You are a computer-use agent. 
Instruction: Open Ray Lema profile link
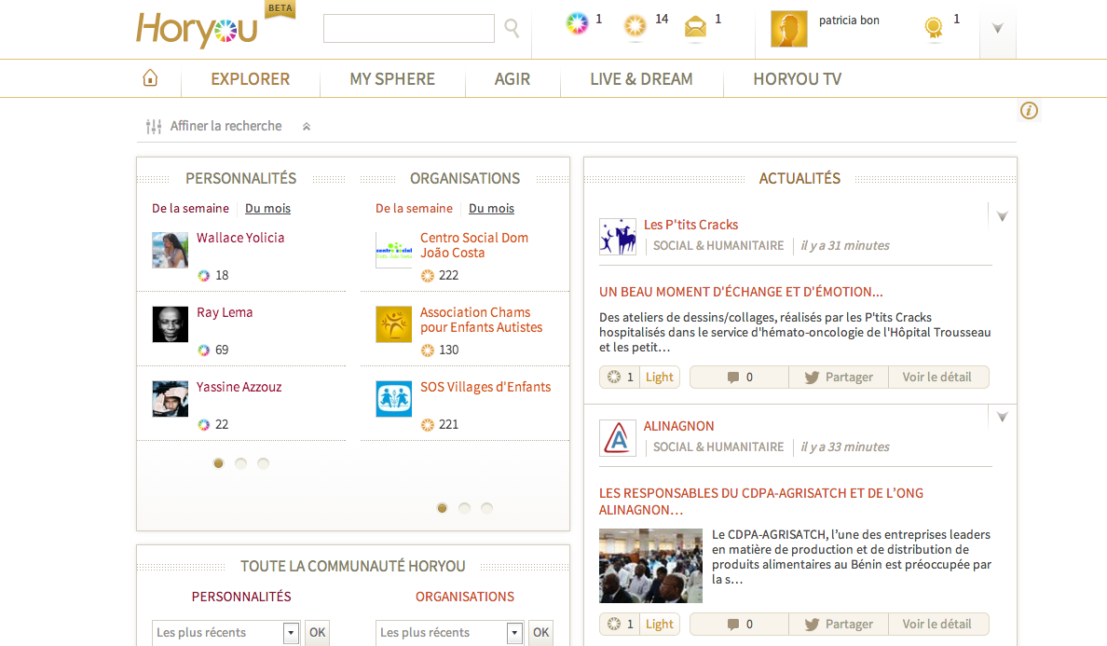pos(225,312)
